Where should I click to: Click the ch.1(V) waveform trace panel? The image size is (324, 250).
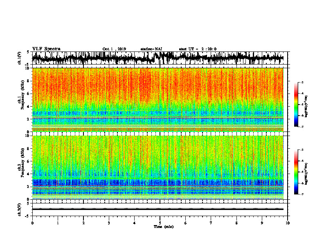(x=160, y=58)
